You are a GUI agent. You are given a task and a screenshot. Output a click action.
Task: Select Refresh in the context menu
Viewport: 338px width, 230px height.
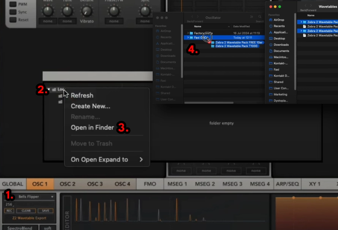click(x=82, y=95)
